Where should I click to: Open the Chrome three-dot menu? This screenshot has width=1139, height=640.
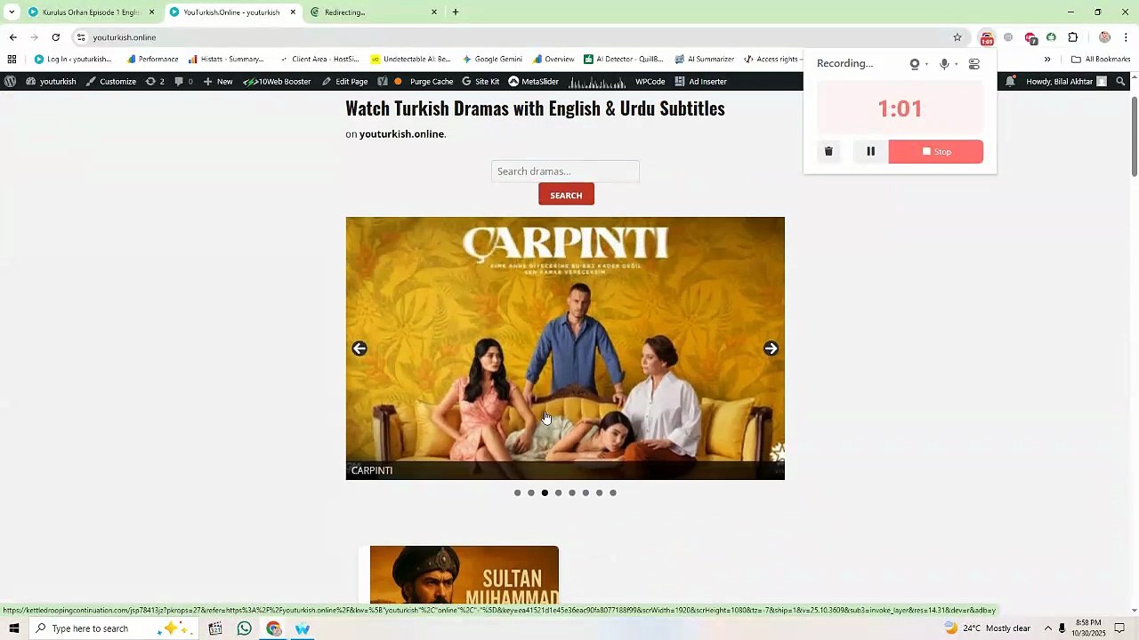(x=1126, y=37)
